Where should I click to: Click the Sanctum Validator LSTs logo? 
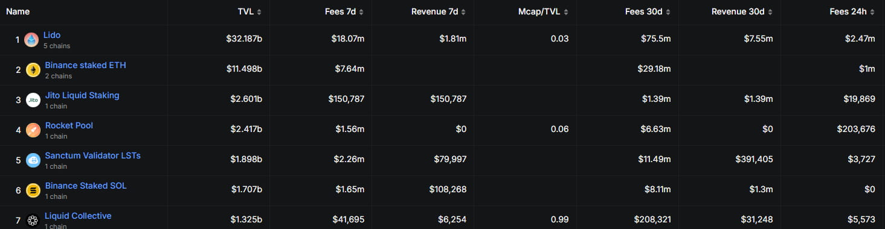[x=33, y=161]
